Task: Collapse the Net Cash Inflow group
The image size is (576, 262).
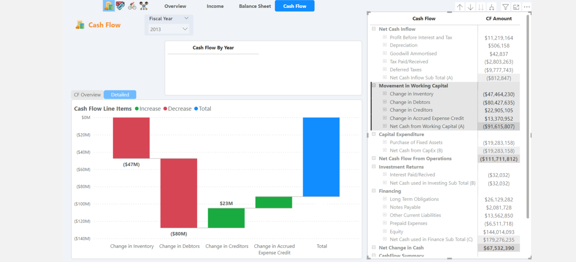Action: [374, 29]
